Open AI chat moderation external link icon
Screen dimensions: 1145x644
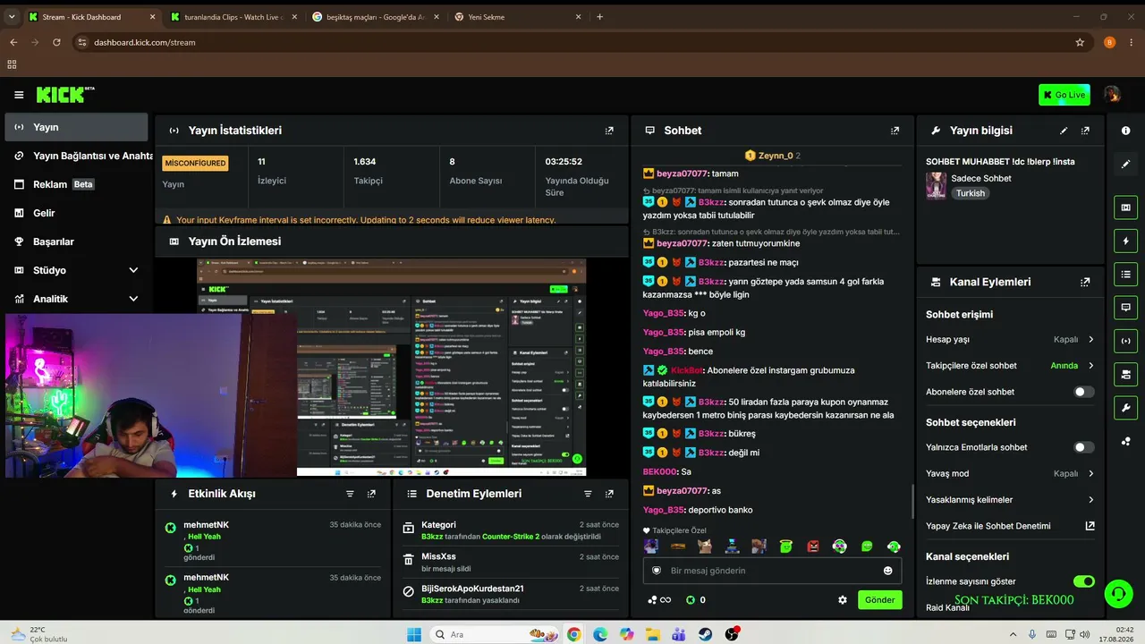point(1090,526)
